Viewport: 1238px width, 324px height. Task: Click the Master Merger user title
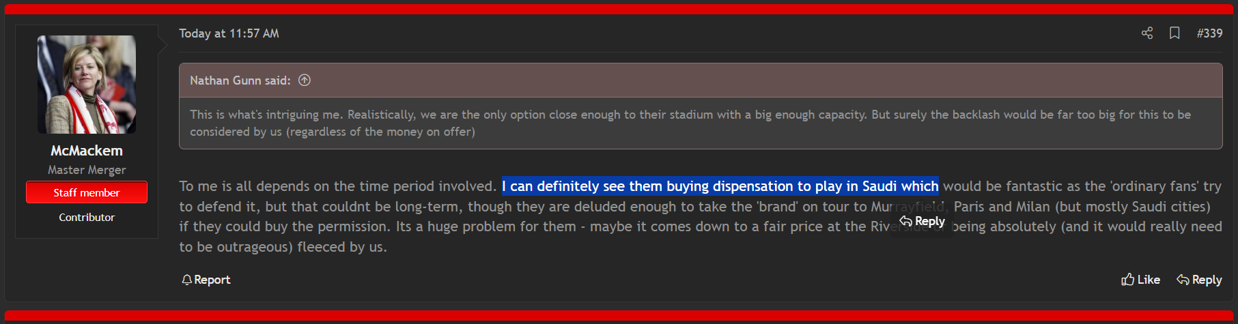point(87,170)
